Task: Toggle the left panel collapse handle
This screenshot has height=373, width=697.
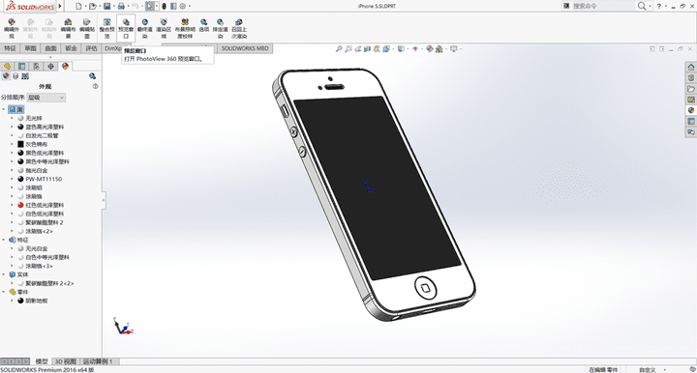Action: (x=104, y=200)
